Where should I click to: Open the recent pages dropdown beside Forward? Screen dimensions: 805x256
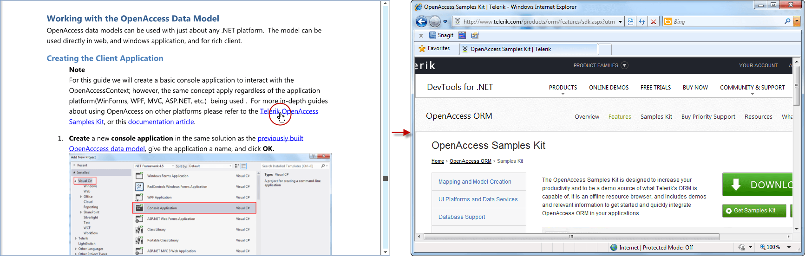coord(445,22)
